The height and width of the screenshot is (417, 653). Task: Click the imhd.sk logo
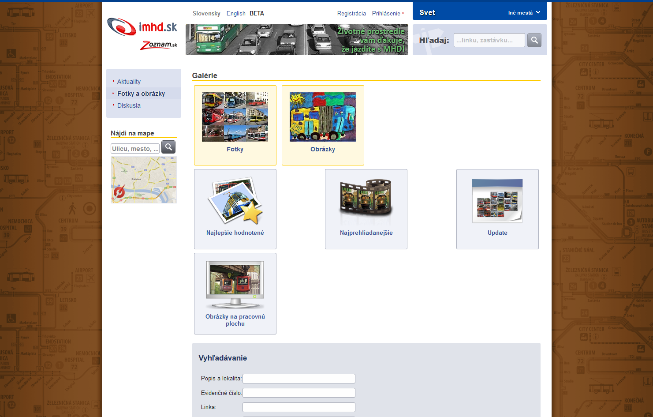[x=142, y=27]
